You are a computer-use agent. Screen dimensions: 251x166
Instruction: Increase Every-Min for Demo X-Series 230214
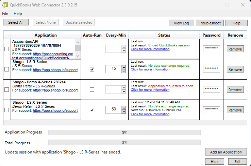[124, 87]
